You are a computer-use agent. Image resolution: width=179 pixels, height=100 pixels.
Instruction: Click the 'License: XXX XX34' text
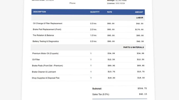116,3
